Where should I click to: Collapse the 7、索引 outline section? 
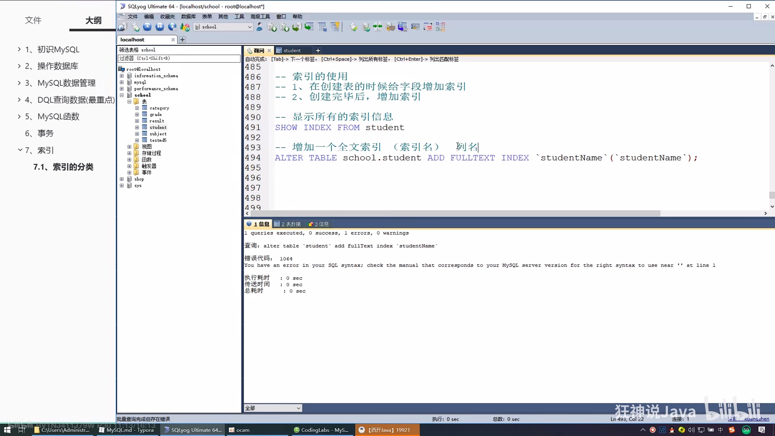point(20,150)
